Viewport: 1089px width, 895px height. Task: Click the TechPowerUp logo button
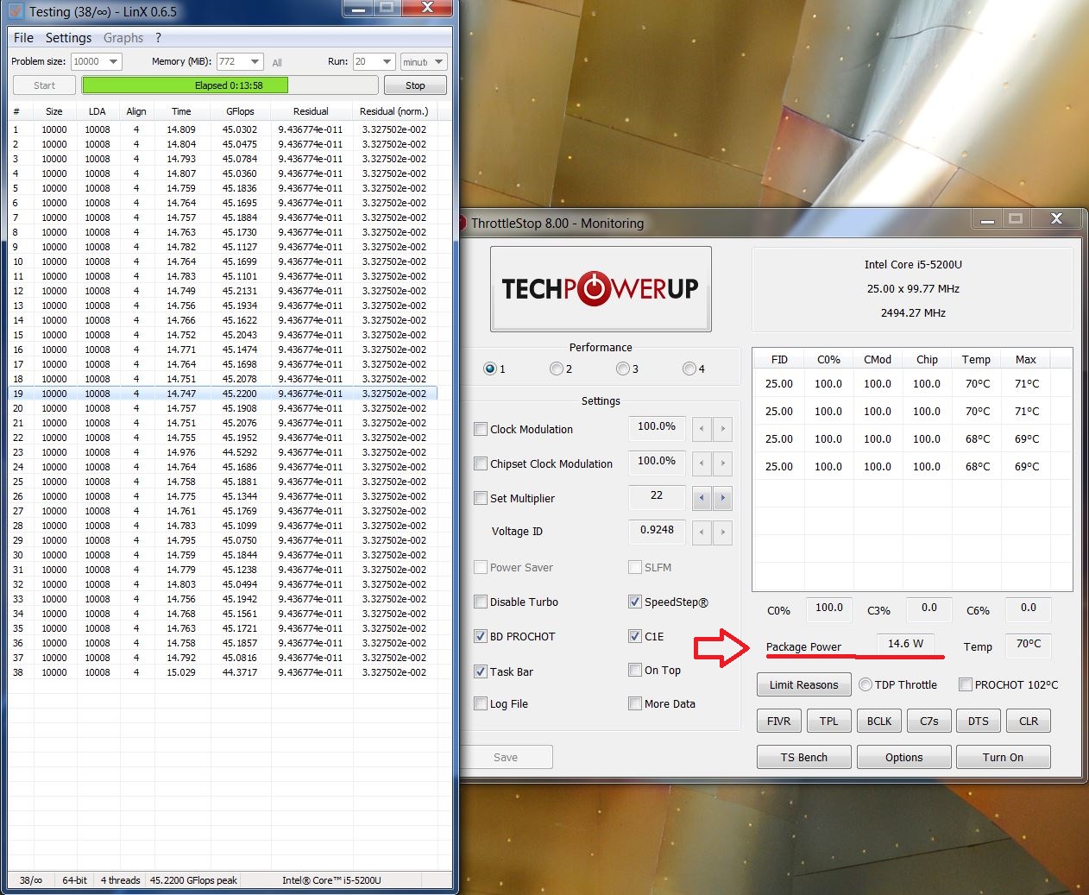tap(601, 289)
